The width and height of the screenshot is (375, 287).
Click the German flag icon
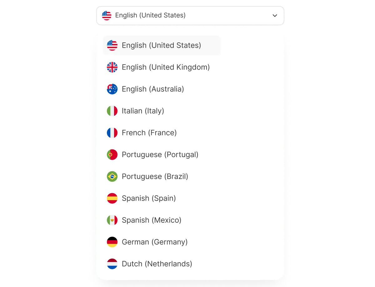pyautogui.click(x=112, y=242)
